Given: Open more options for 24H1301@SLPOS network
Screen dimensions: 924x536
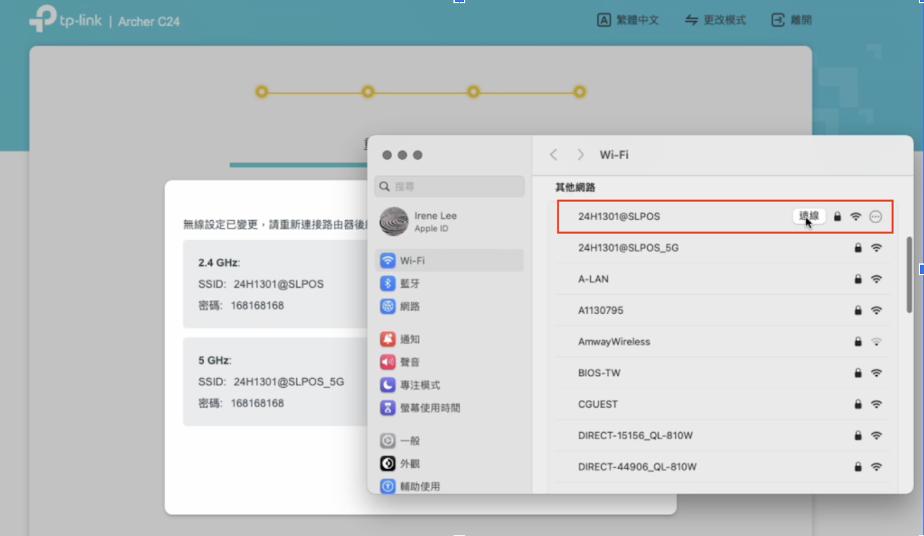Looking at the screenshot, I should point(876,216).
